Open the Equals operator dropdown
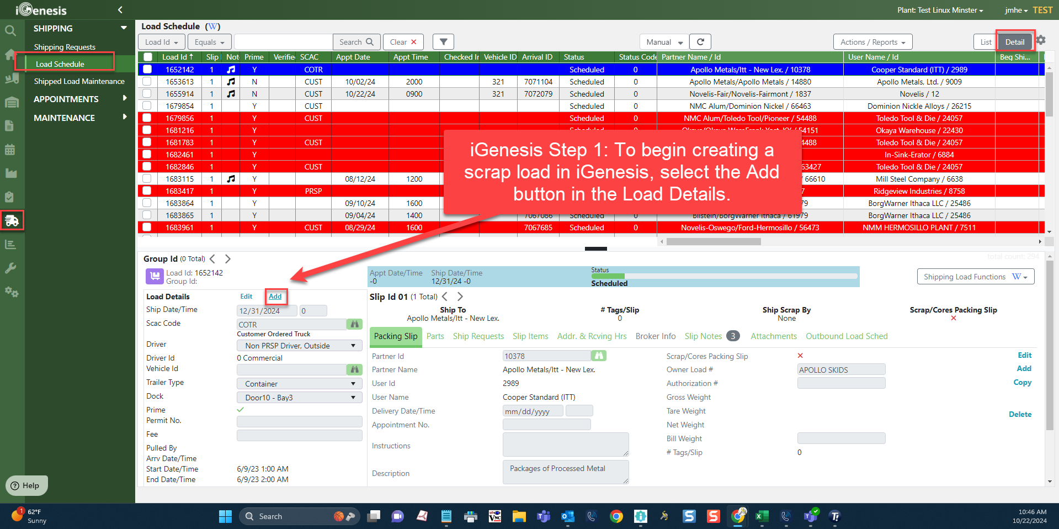 point(210,42)
